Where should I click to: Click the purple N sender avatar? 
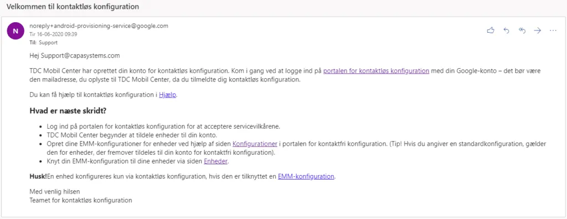15,31
